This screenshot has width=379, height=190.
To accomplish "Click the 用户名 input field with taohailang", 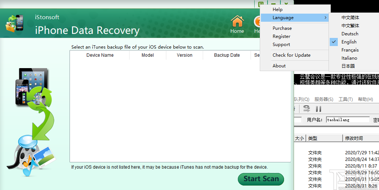I will point(348,120).
